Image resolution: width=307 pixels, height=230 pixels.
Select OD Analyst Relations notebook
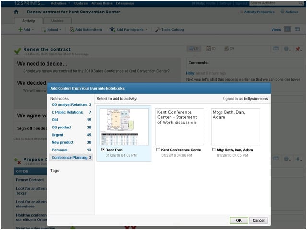[71, 104]
